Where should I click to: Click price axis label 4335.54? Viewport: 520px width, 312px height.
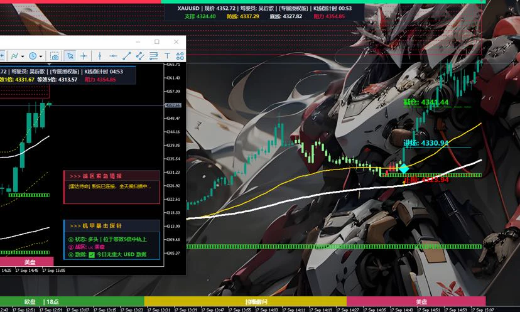click(173, 159)
